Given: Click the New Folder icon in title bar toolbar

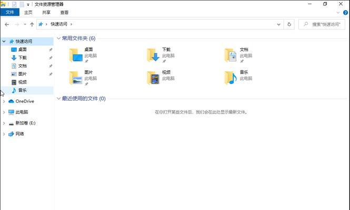Looking at the screenshot, I should 22,4.
